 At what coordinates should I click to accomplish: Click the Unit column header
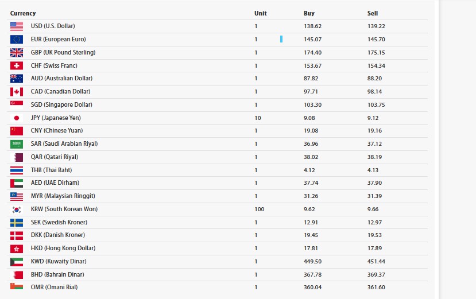pyautogui.click(x=261, y=13)
